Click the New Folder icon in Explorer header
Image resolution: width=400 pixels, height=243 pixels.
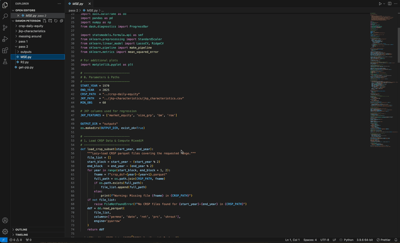click(50, 21)
